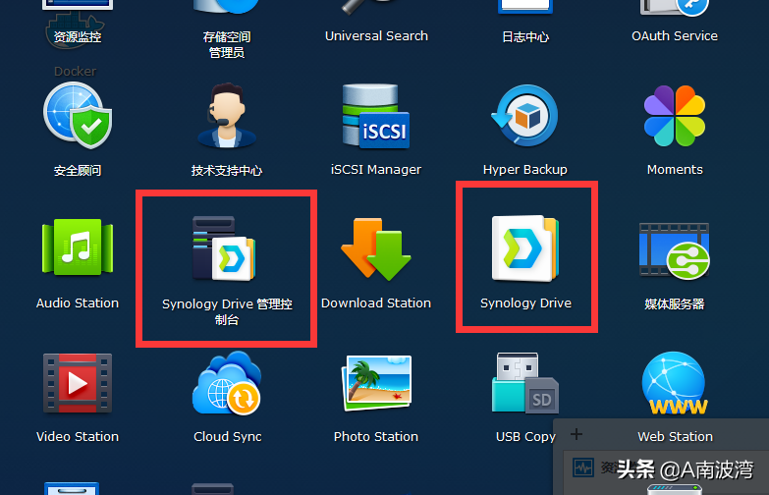The width and height of the screenshot is (769, 495).
Task: Open USB Copy
Action: pyautogui.click(x=525, y=383)
